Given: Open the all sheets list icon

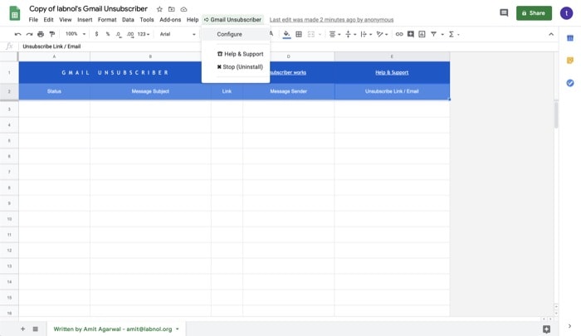Looking at the screenshot, I should click(x=35, y=329).
